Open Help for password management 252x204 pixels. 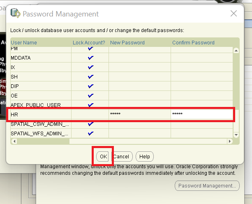(145, 156)
